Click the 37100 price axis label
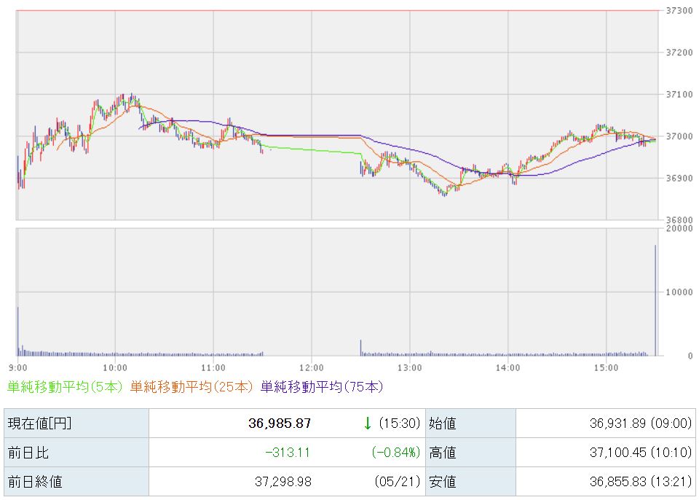The width and height of the screenshot is (699, 500). pyautogui.click(x=679, y=94)
